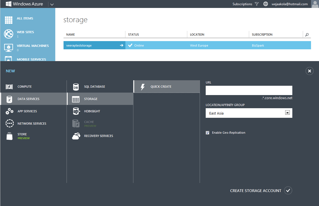The image size is (319, 206).
Task: Click the Data Services icon
Action: [x=9, y=99]
